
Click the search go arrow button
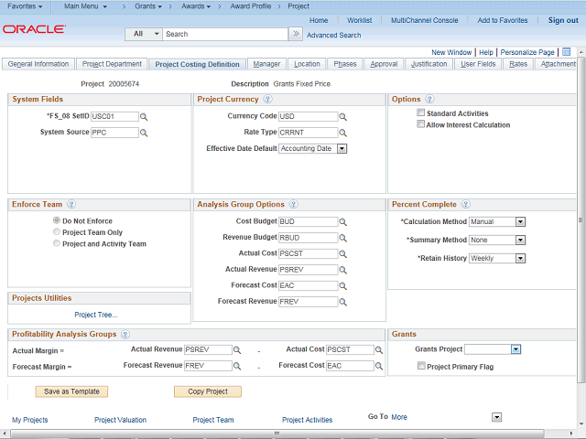pyautogui.click(x=296, y=34)
